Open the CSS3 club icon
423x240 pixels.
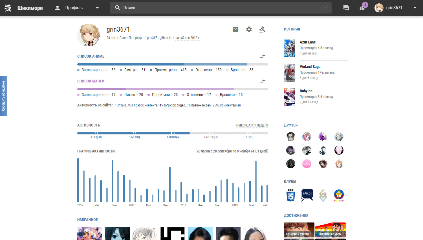click(x=291, y=195)
